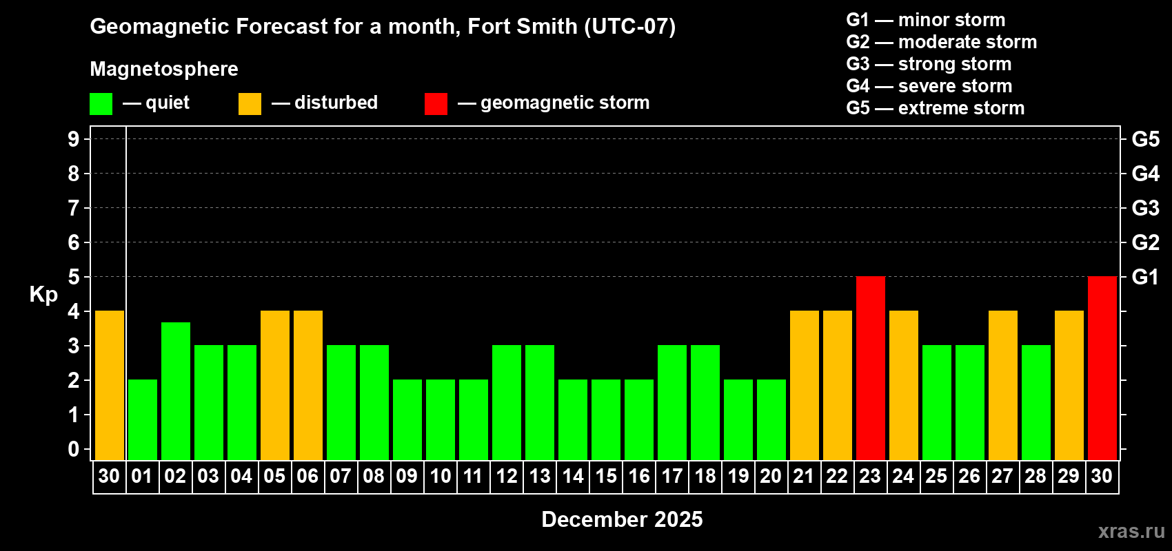Screen dimensions: 1172x551
Task: Click the xras.ru watermark link
Action: [1131, 531]
